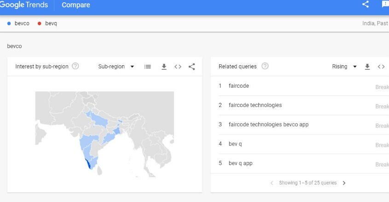The height and width of the screenshot is (202, 389).
Task: Download the Related queries data
Action: point(367,67)
